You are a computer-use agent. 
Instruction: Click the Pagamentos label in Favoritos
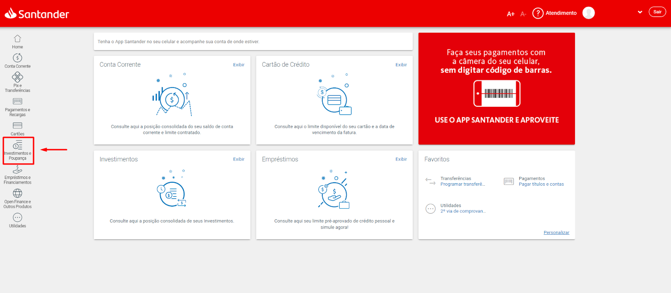coord(532,179)
